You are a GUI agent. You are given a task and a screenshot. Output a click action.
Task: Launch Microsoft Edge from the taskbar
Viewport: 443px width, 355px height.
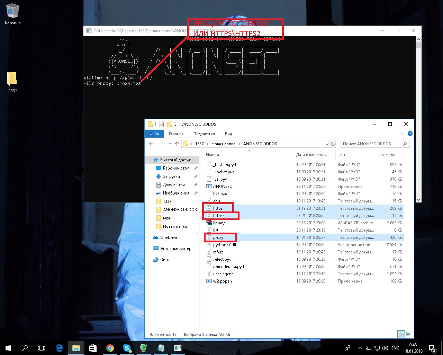(59, 348)
